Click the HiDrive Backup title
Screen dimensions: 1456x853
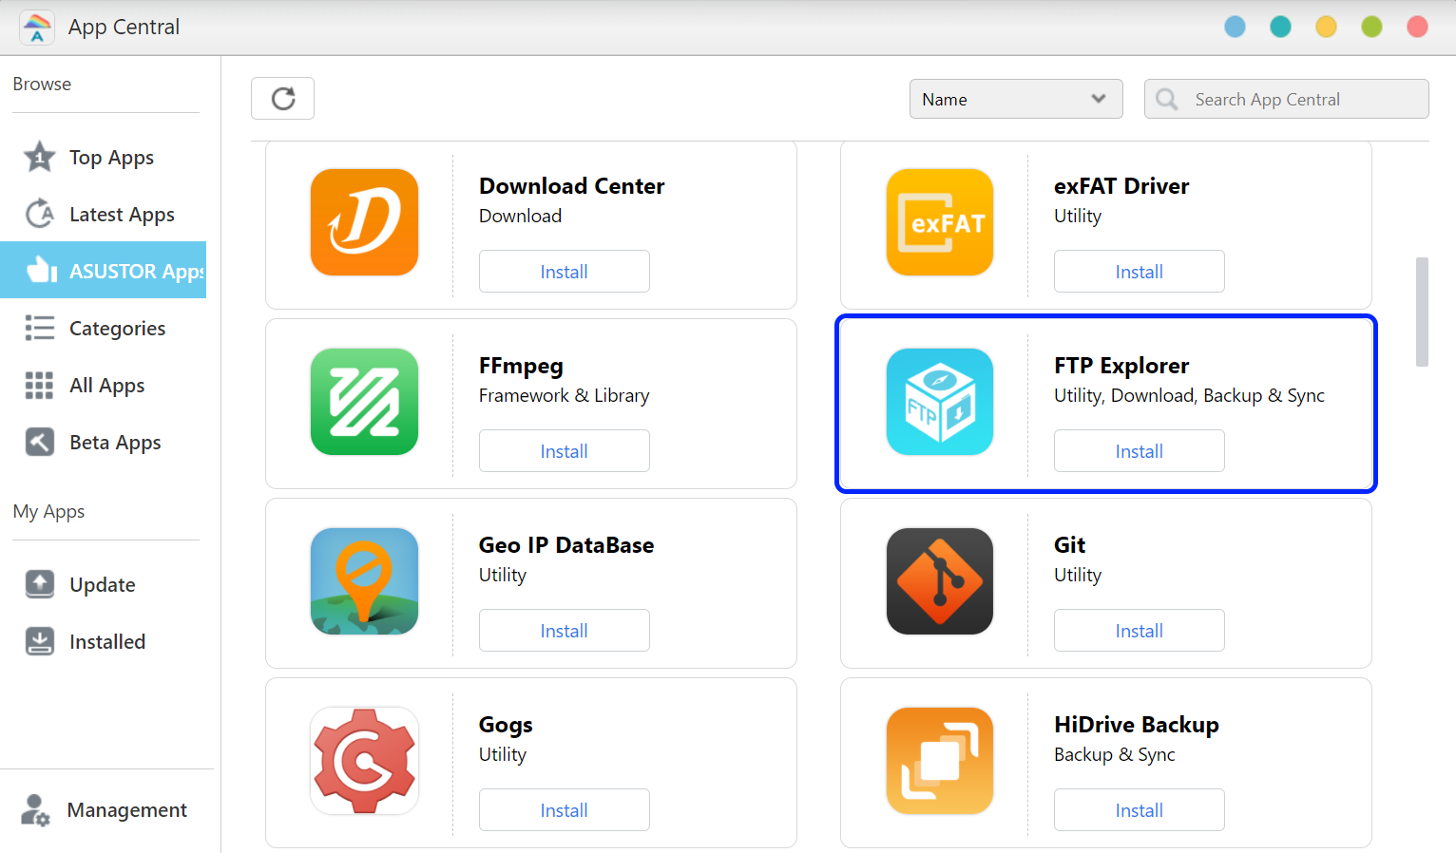pyautogui.click(x=1137, y=725)
